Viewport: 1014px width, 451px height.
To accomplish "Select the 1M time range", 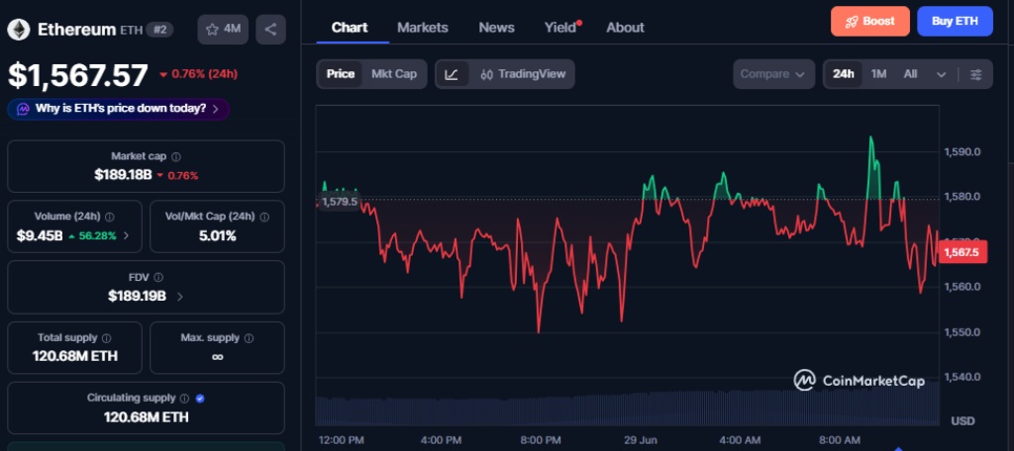I will [878, 74].
